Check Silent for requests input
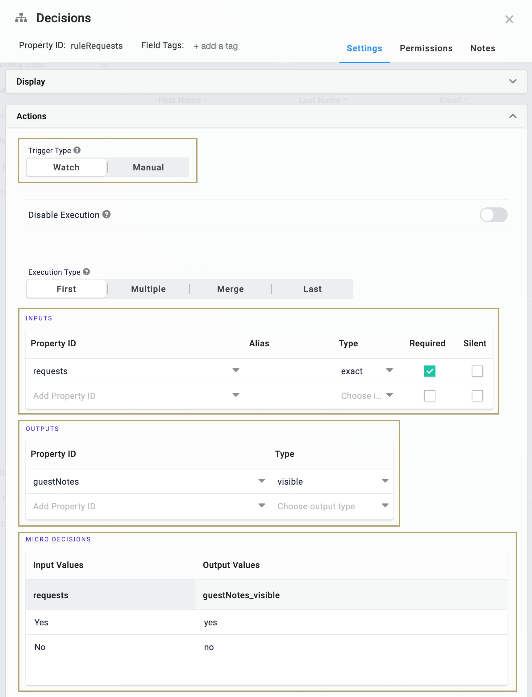 477,371
